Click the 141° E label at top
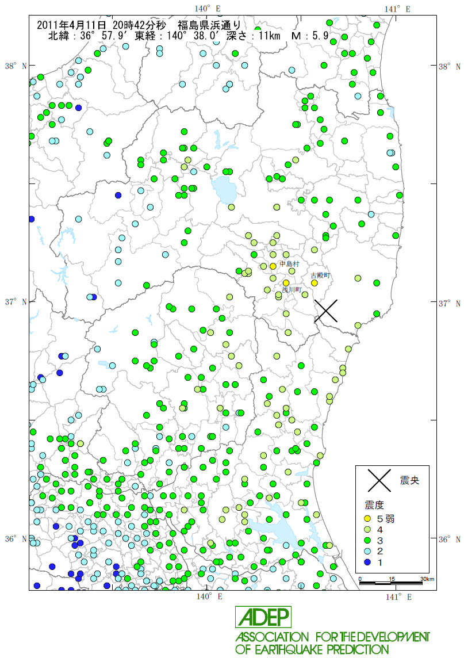The width and height of the screenshot is (464, 658). [x=398, y=9]
